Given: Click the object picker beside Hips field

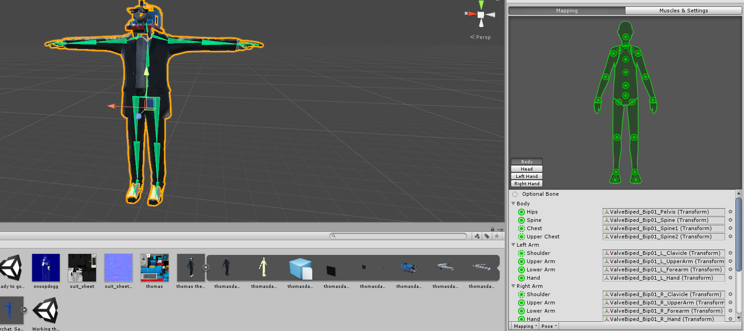Looking at the screenshot, I should tap(730, 212).
